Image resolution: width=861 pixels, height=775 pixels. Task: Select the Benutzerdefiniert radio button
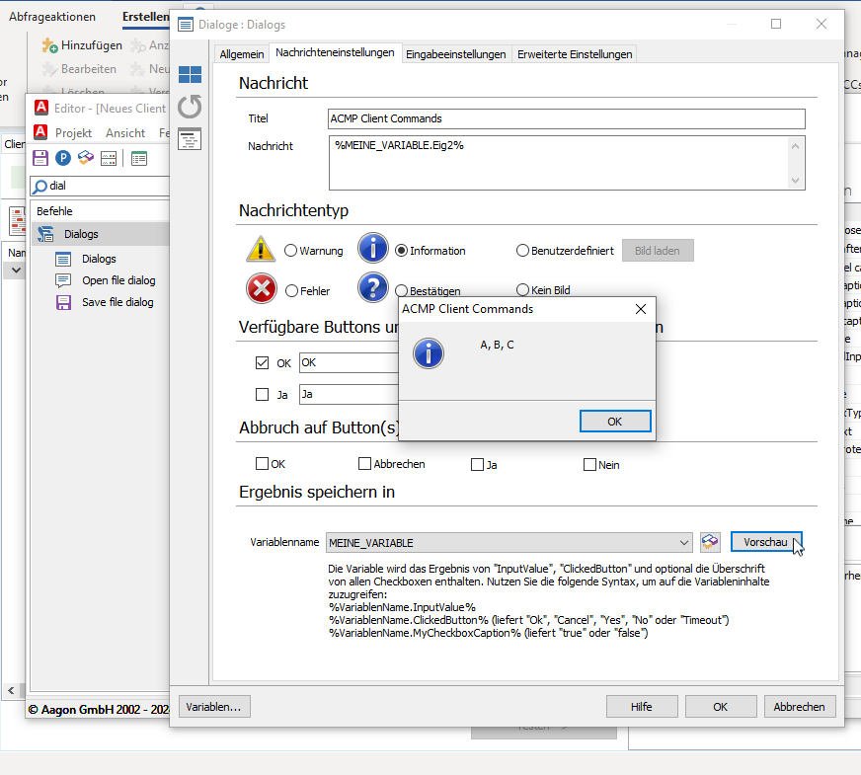point(522,251)
